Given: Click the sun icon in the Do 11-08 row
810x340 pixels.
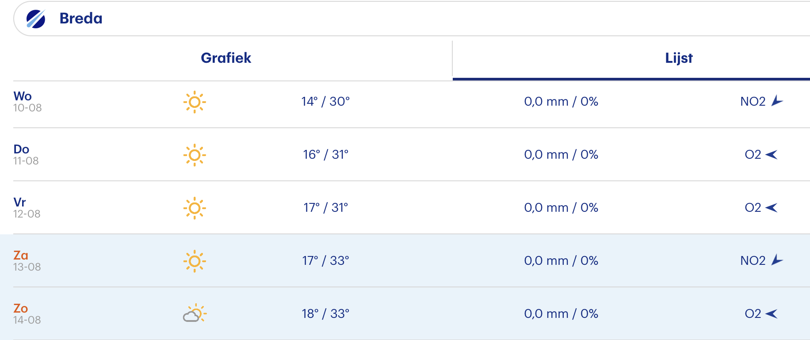Looking at the screenshot, I should (195, 155).
